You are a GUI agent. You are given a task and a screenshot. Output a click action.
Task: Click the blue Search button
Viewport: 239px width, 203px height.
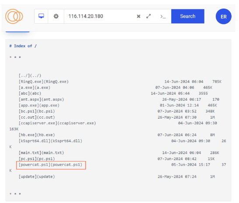pos(187,16)
